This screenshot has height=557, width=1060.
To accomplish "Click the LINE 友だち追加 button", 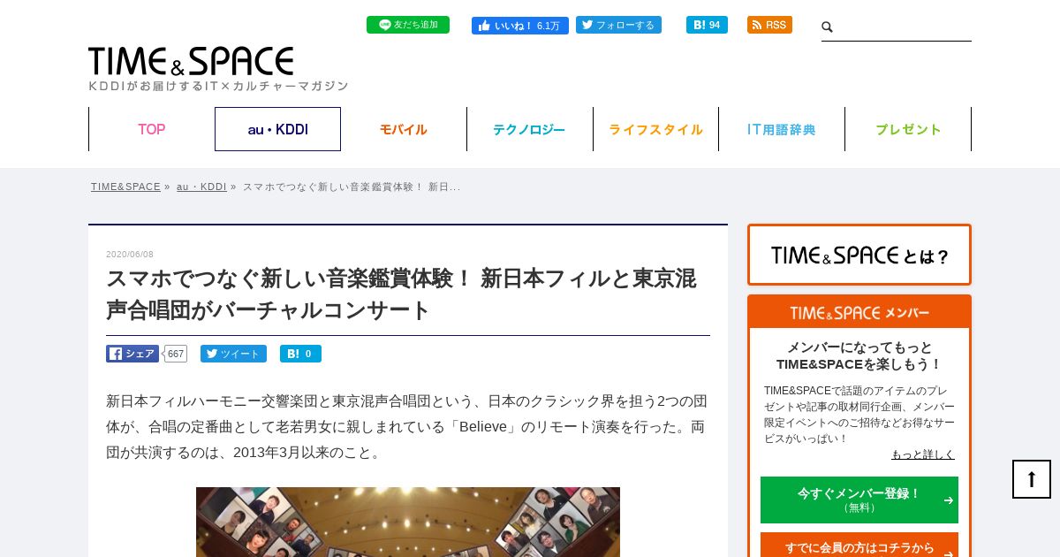I will (408, 25).
